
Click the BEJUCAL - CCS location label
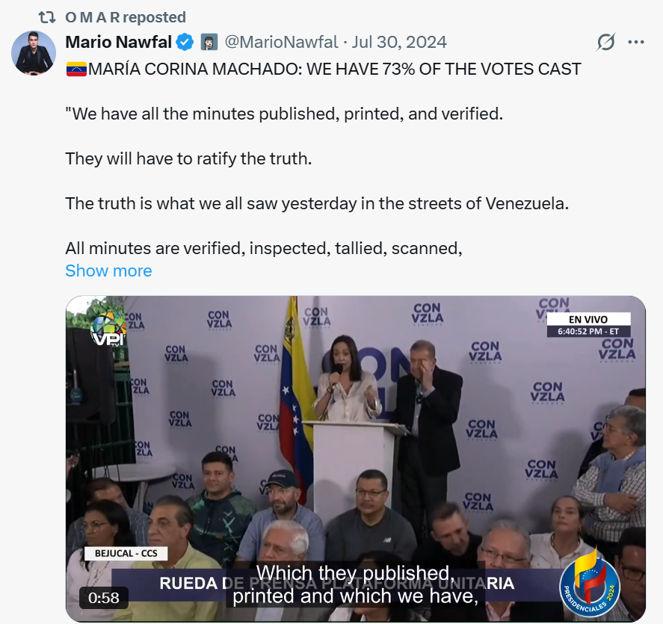(x=126, y=554)
